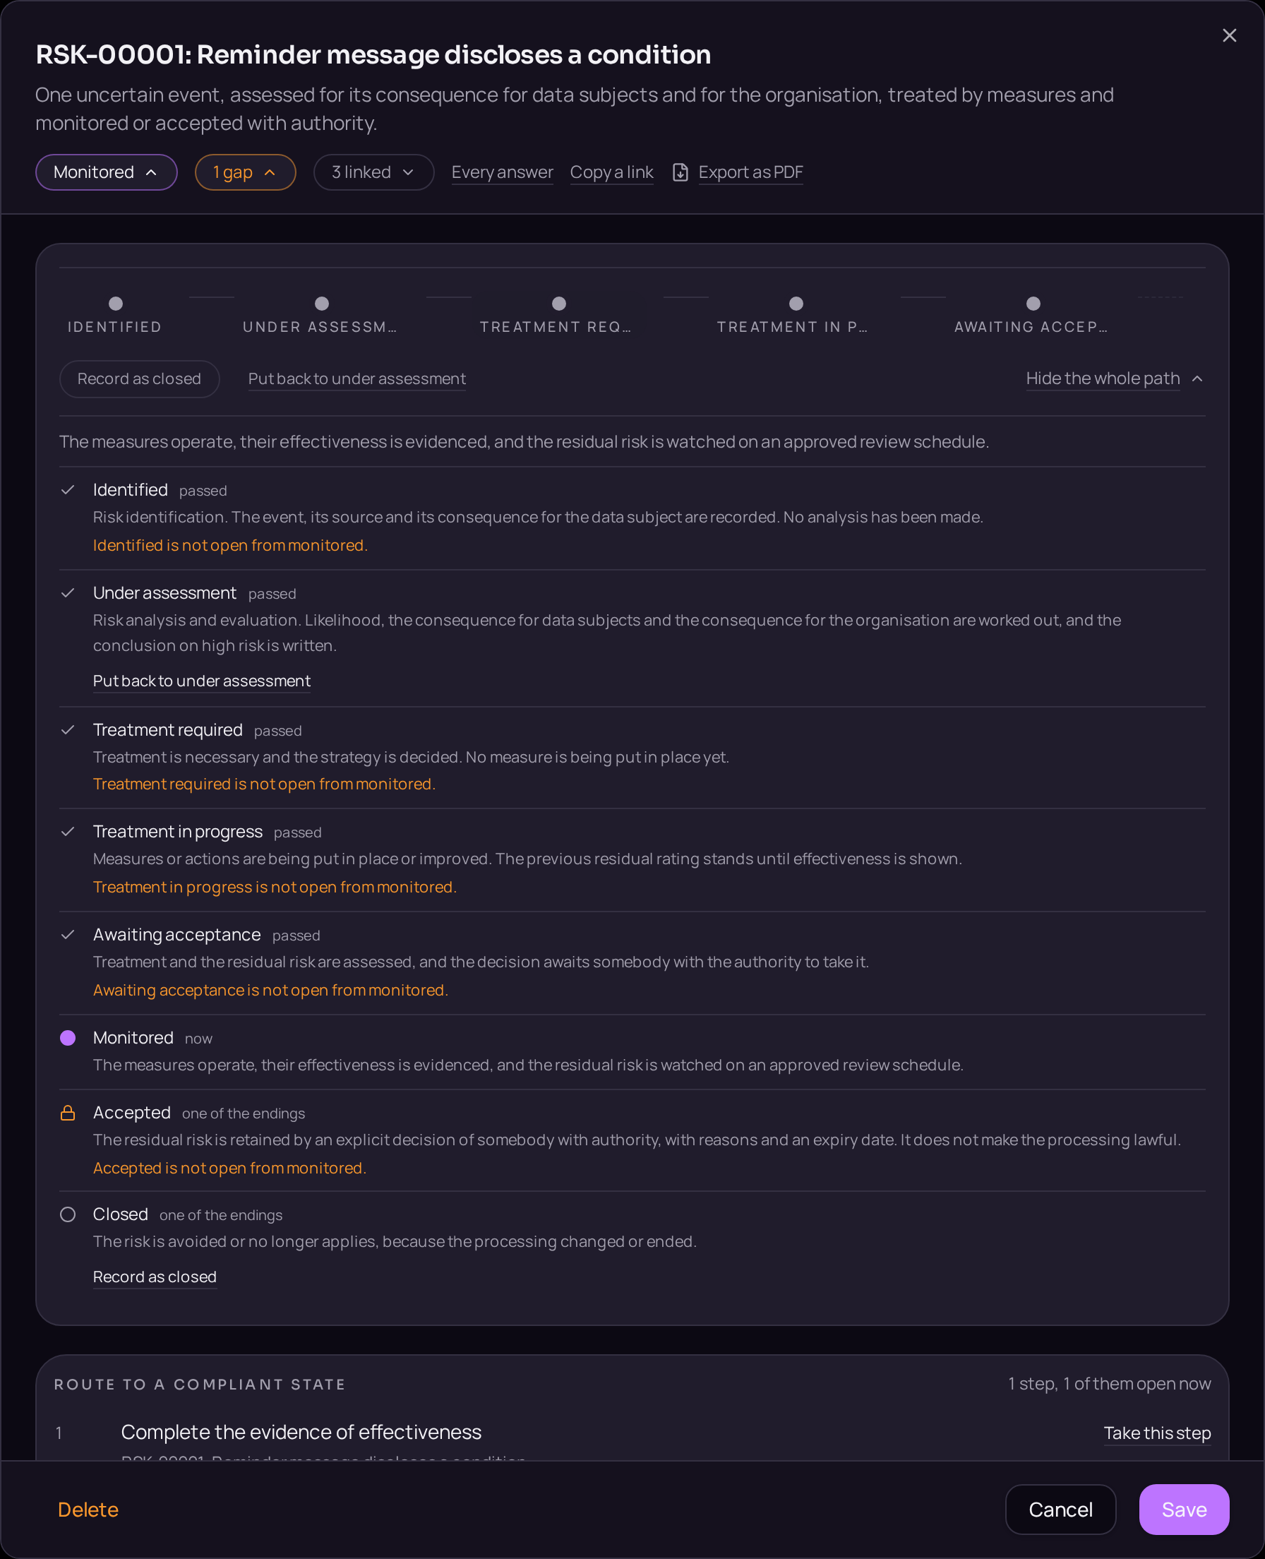Click Take this step link
The image size is (1265, 1559).
click(1157, 1433)
